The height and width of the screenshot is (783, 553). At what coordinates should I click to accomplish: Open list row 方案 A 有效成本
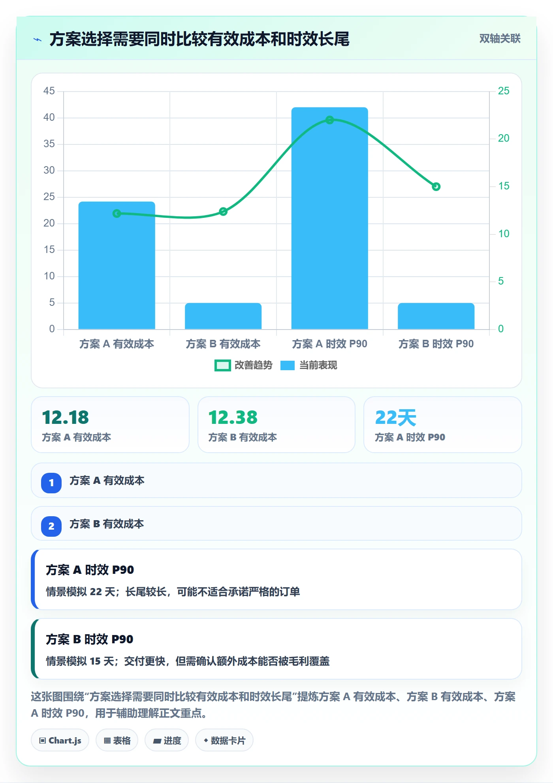pyautogui.click(x=276, y=480)
